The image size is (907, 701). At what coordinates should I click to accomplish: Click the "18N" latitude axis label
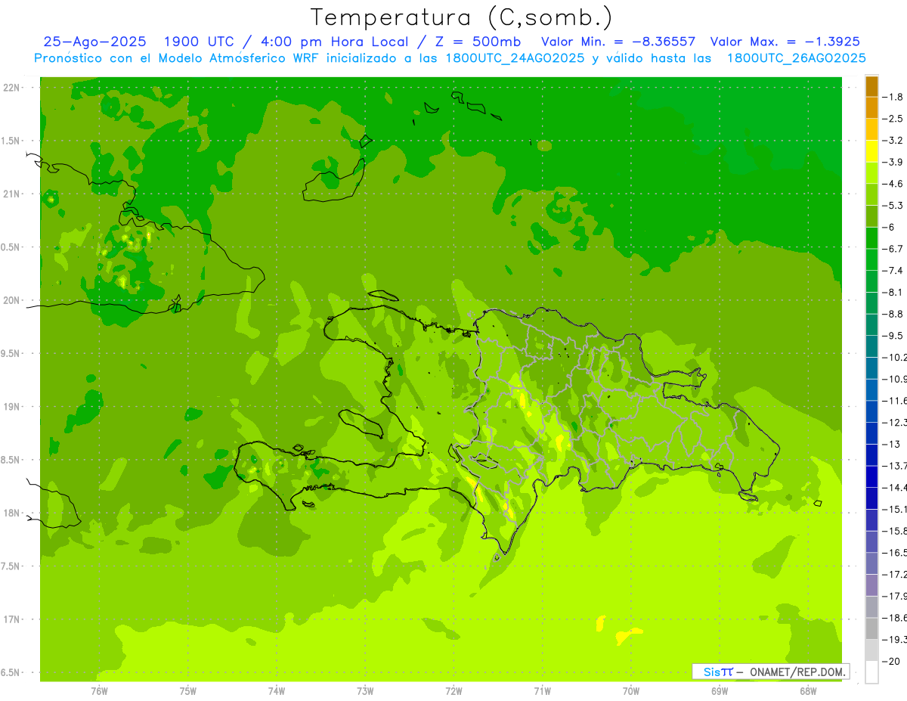11,513
